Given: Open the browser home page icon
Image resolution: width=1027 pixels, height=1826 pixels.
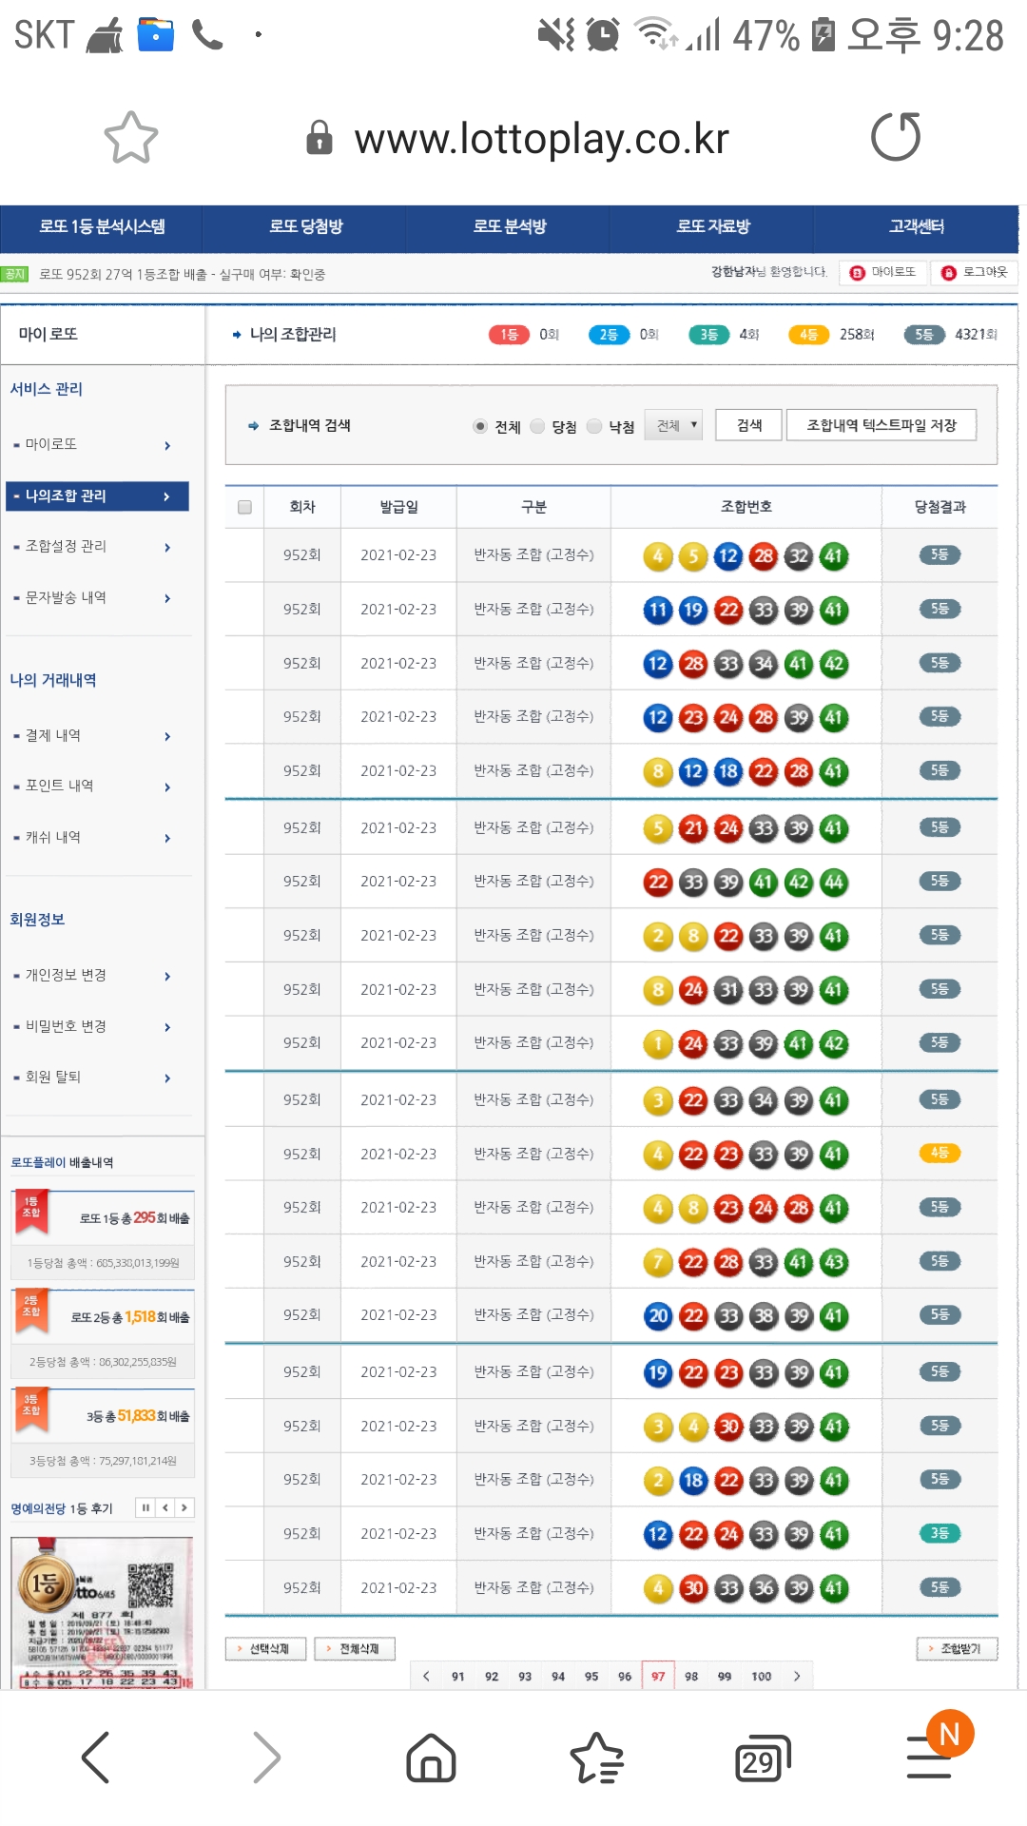Looking at the screenshot, I should (x=431, y=1757).
